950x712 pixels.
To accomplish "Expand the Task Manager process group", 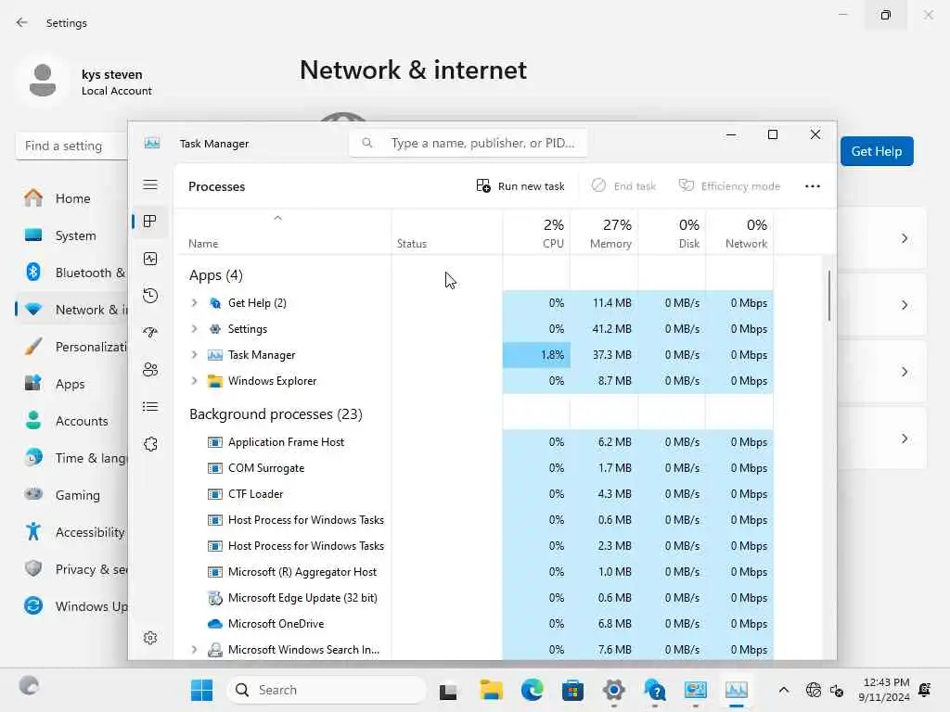I will coord(194,355).
